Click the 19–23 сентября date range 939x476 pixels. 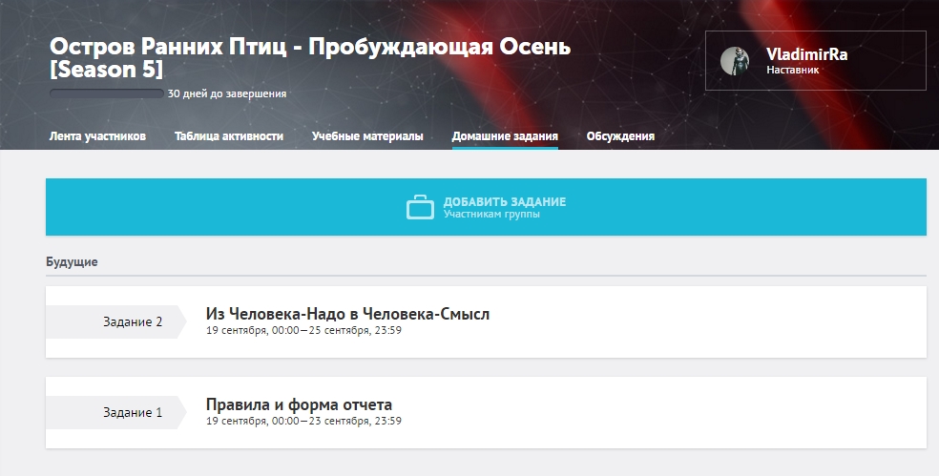click(x=303, y=421)
